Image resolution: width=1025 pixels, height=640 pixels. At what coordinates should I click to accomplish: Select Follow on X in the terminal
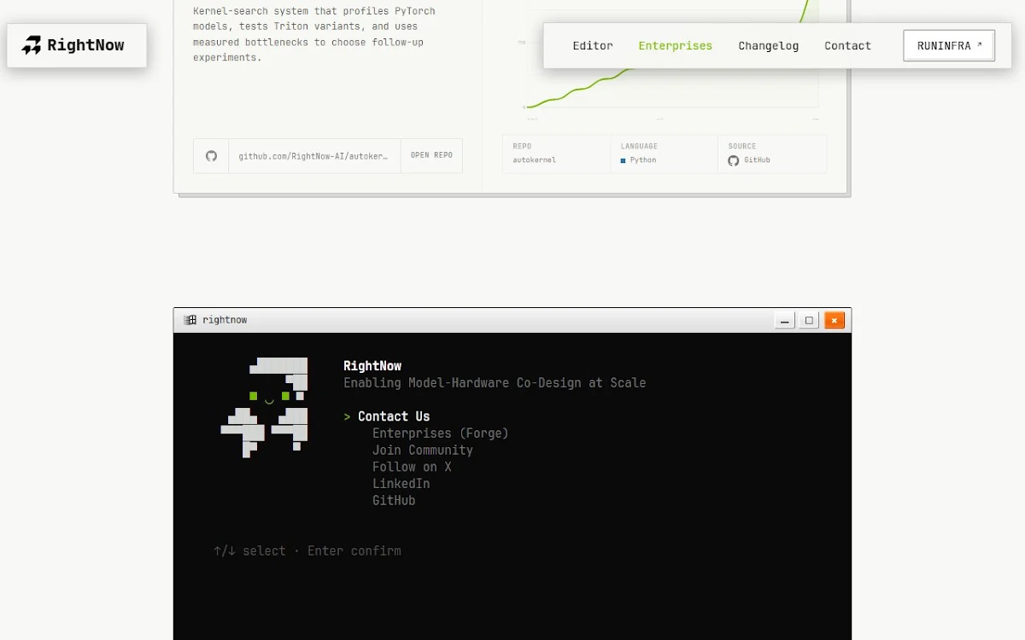[x=412, y=467]
